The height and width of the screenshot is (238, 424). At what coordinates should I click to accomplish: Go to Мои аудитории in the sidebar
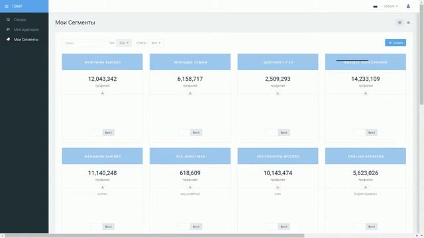26,30
